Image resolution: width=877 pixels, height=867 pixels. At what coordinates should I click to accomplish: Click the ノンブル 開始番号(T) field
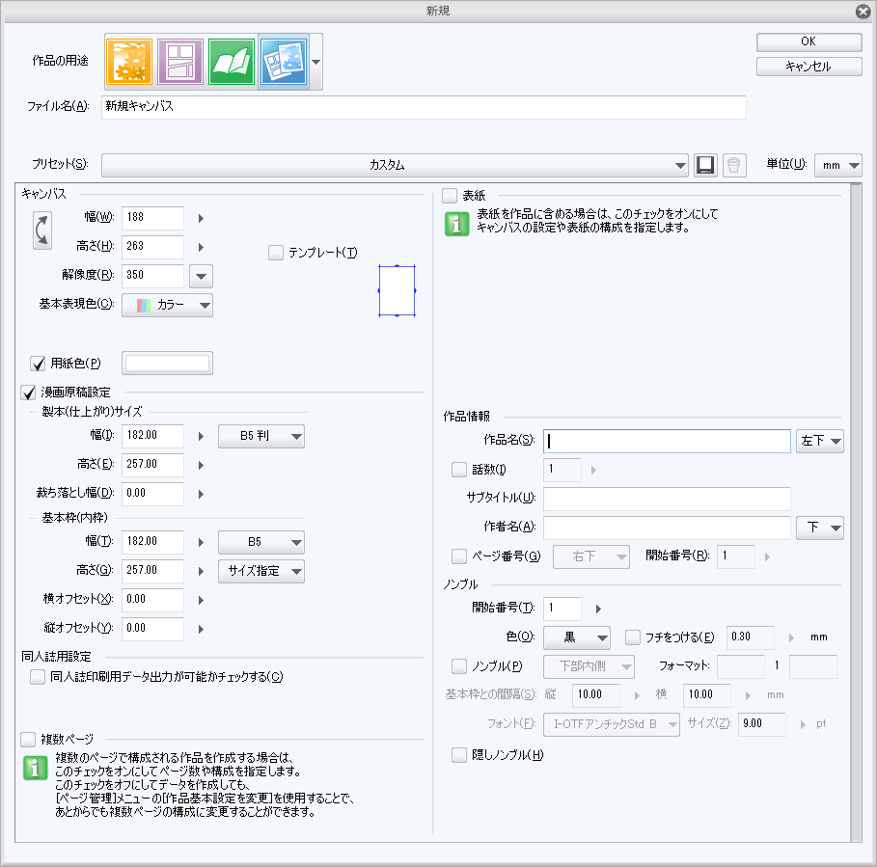[562, 609]
